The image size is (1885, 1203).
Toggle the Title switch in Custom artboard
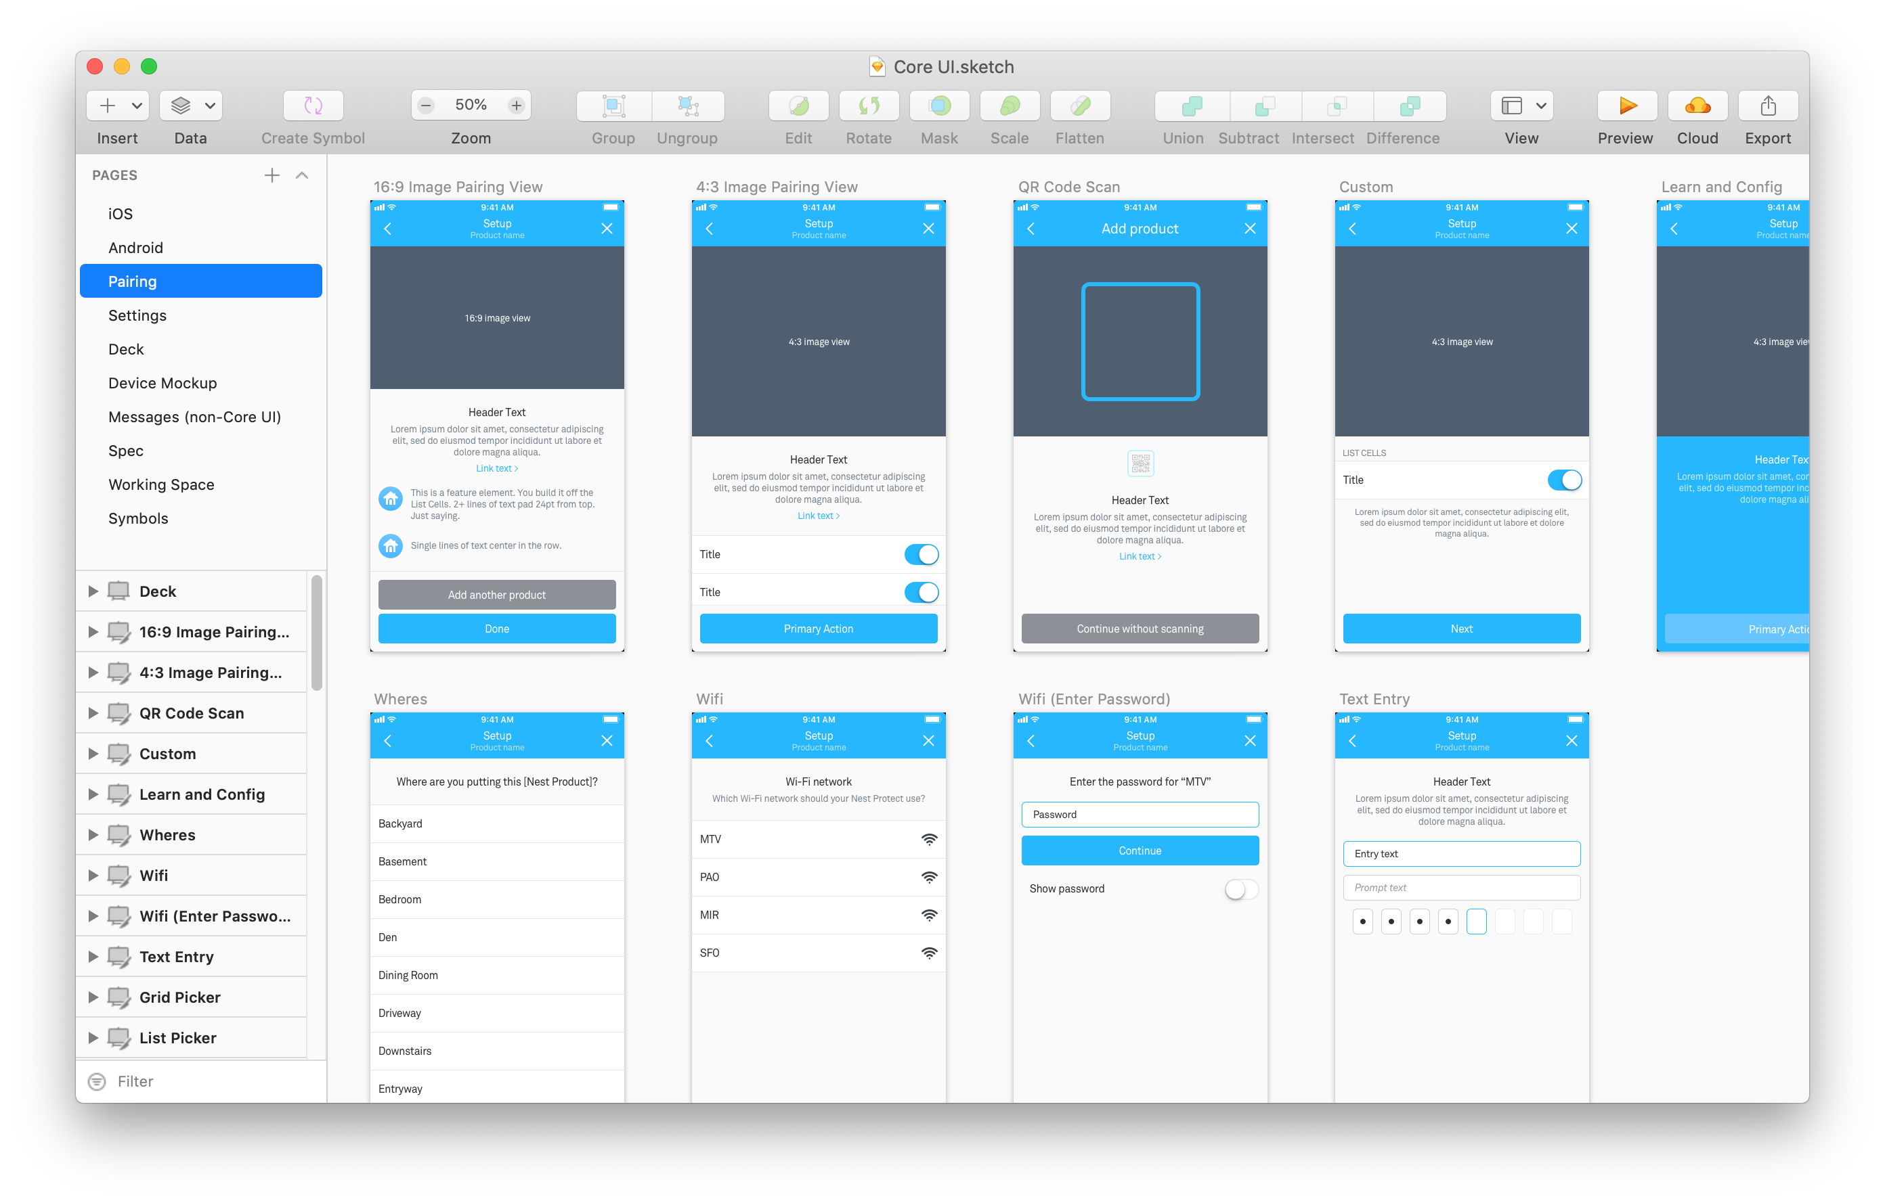tap(1564, 480)
